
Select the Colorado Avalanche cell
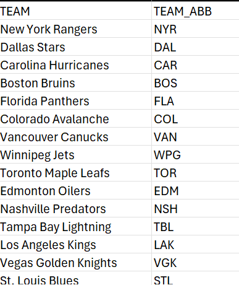(x=75, y=119)
